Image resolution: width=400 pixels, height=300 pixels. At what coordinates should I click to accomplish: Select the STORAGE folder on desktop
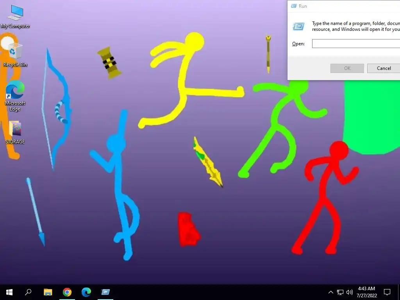15,133
